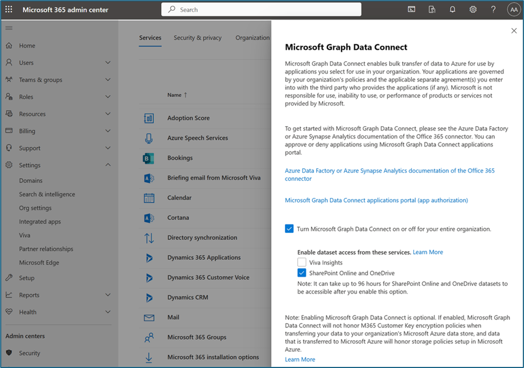
Task: Open the AA account avatar
Action: [514, 10]
